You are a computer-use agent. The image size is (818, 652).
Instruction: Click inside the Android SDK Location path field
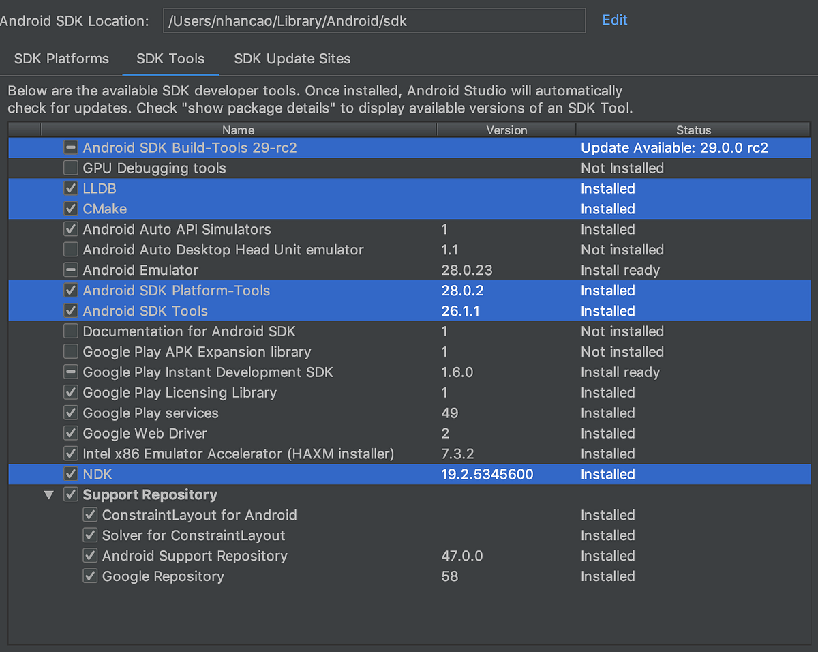coord(374,20)
